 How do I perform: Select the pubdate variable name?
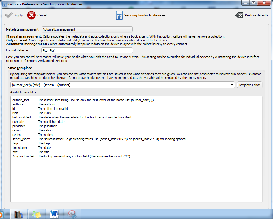18,122
